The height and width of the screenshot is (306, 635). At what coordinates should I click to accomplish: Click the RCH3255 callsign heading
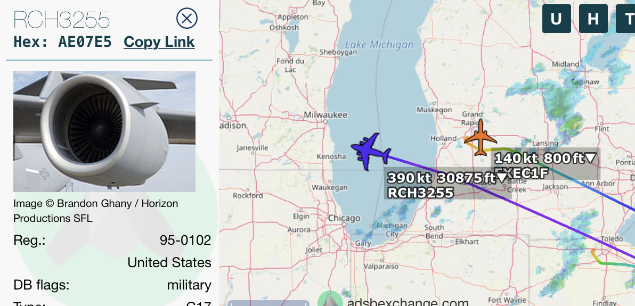(x=62, y=20)
